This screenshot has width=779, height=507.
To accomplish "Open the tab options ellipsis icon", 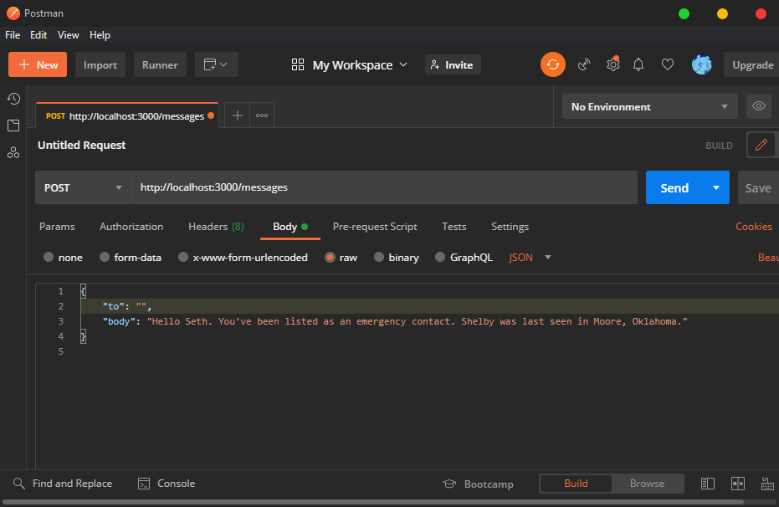I will pos(262,115).
